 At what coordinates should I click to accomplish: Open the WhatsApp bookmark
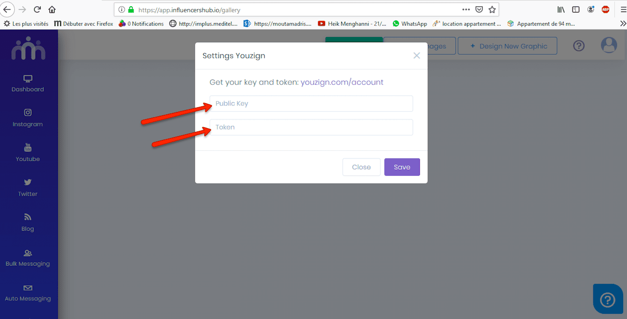[409, 24]
